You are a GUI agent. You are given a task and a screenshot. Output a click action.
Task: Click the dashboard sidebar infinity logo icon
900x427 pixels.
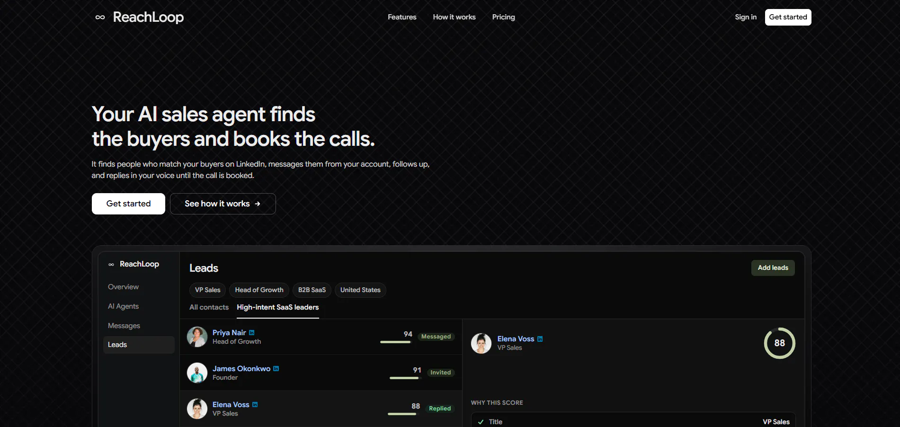[111, 265]
